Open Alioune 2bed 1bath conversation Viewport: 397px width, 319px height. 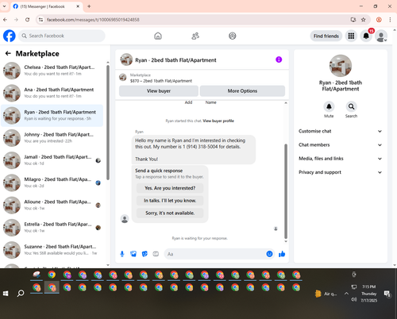(x=52, y=206)
